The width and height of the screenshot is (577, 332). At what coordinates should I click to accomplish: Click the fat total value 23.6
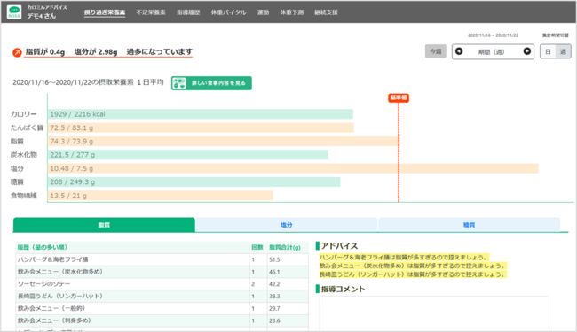pos(274,320)
